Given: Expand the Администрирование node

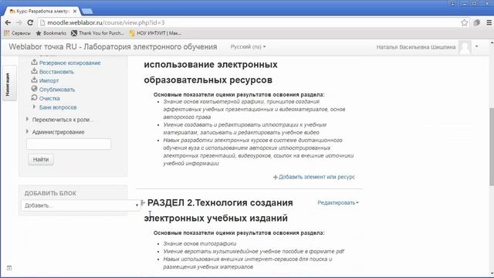Looking at the screenshot, I should tap(27, 131).
